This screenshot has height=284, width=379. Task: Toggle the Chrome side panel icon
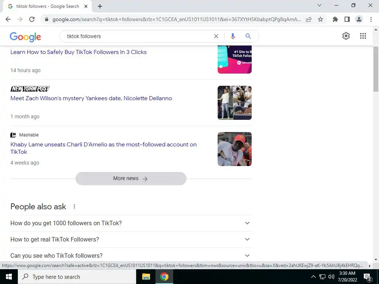click(347, 19)
